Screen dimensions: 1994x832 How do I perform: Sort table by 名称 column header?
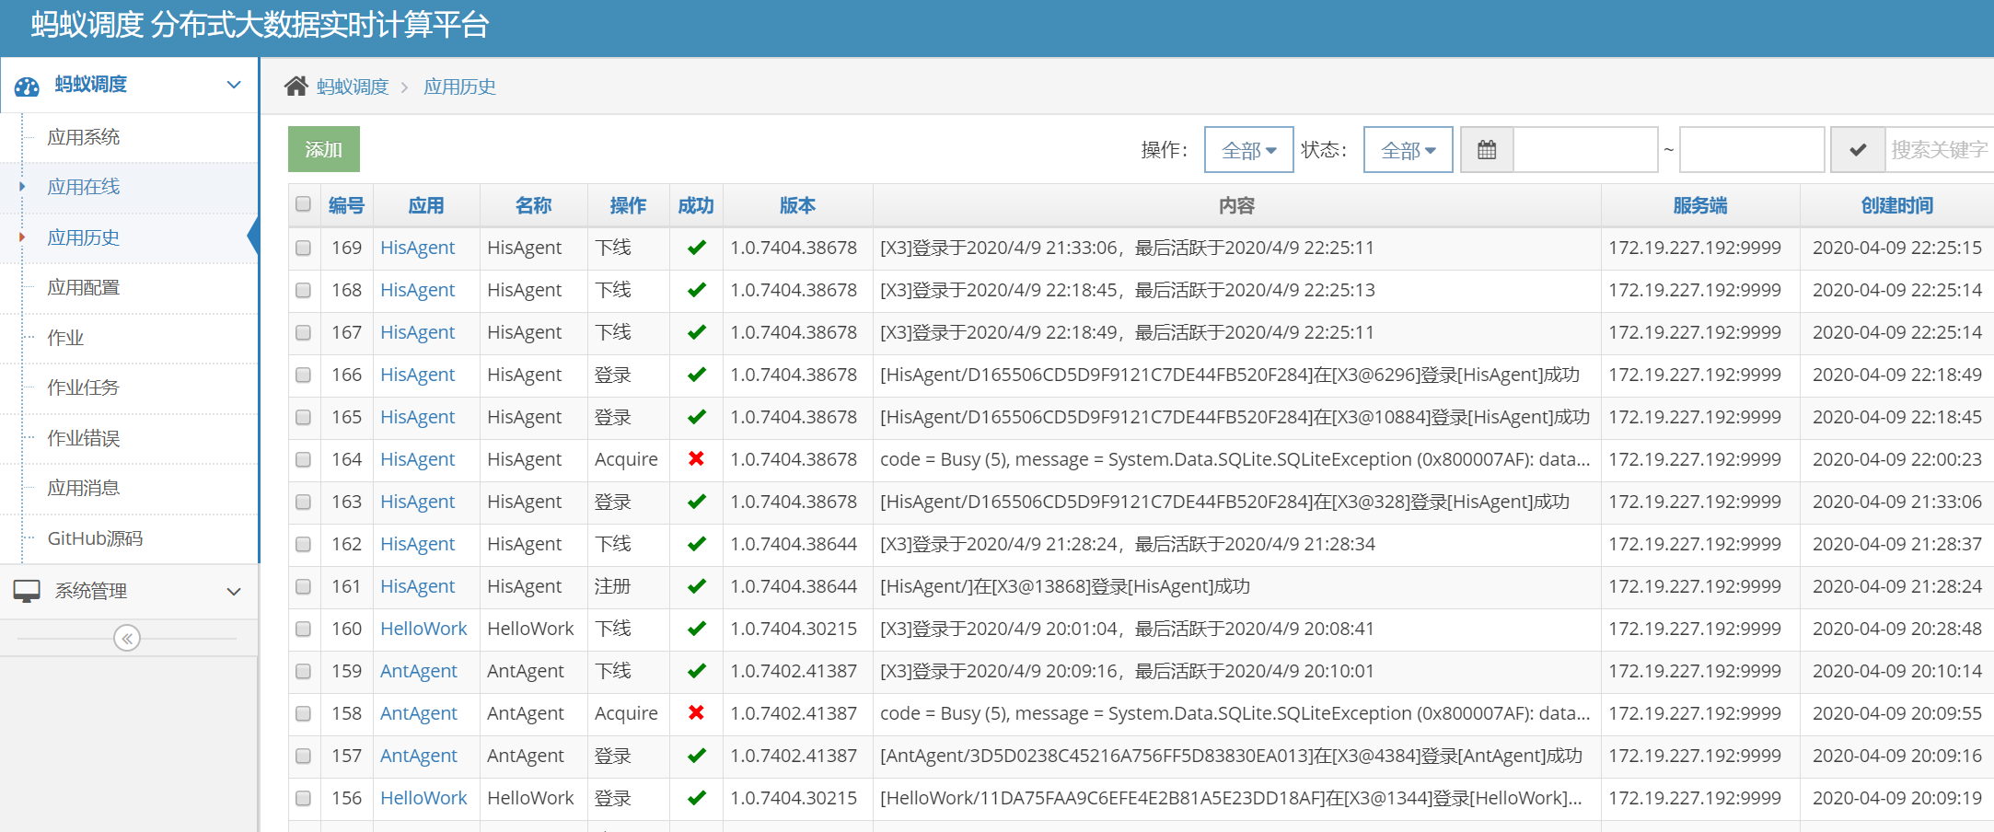(x=534, y=205)
